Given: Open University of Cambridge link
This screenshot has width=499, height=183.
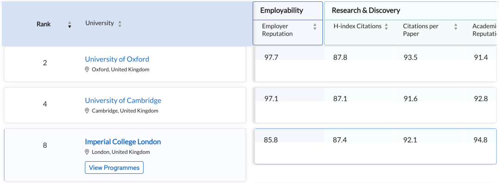Looking at the screenshot, I should 123,101.
